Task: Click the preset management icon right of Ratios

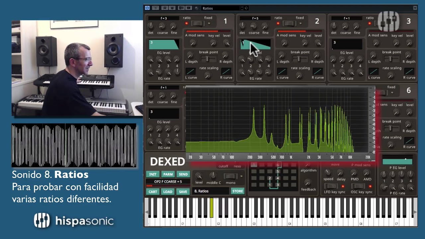Action: point(246,8)
